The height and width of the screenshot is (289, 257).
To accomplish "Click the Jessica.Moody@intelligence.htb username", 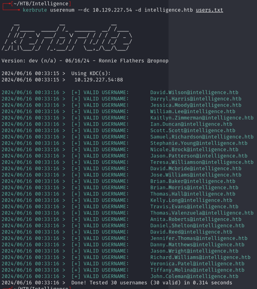I will click(x=196, y=105).
